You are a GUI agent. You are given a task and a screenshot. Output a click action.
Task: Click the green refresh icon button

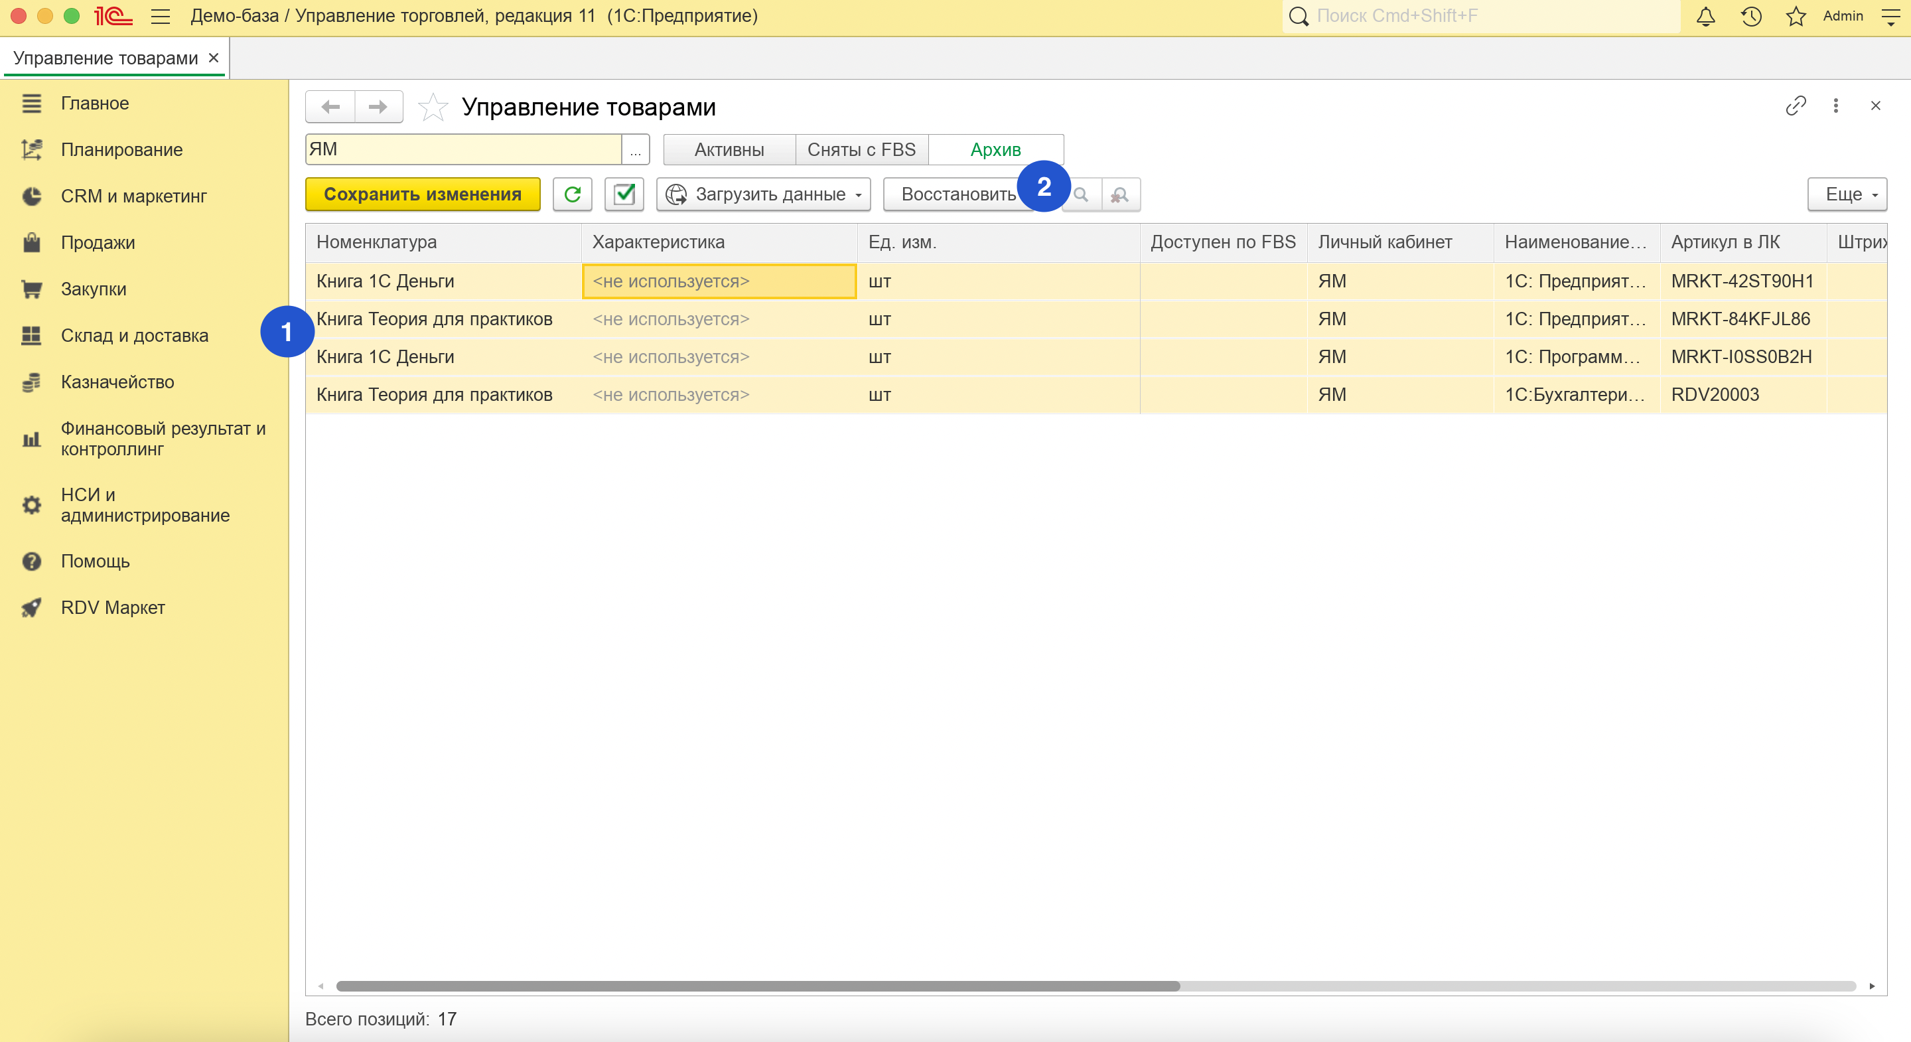coord(572,194)
